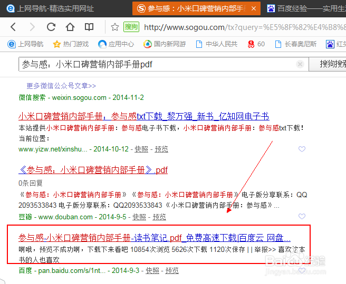Viewport: 346px width, 284px height.
Task: Open the 热门游戏 bookmark
Action: pos(71,44)
